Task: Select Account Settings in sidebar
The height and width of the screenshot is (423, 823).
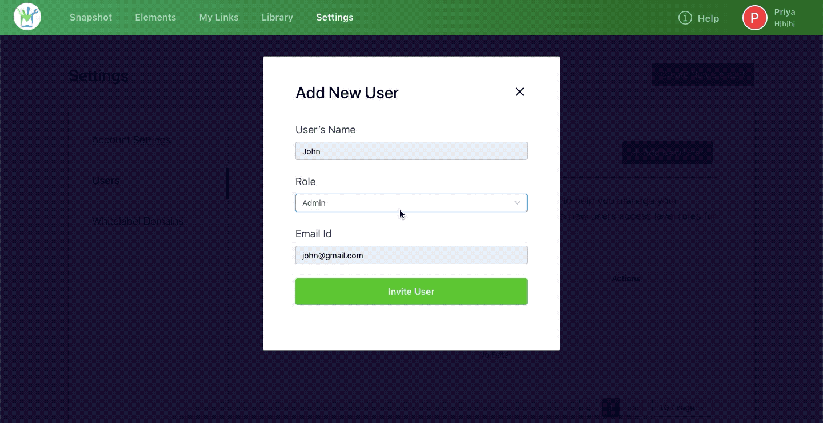Action: pyautogui.click(x=131, y=140)
